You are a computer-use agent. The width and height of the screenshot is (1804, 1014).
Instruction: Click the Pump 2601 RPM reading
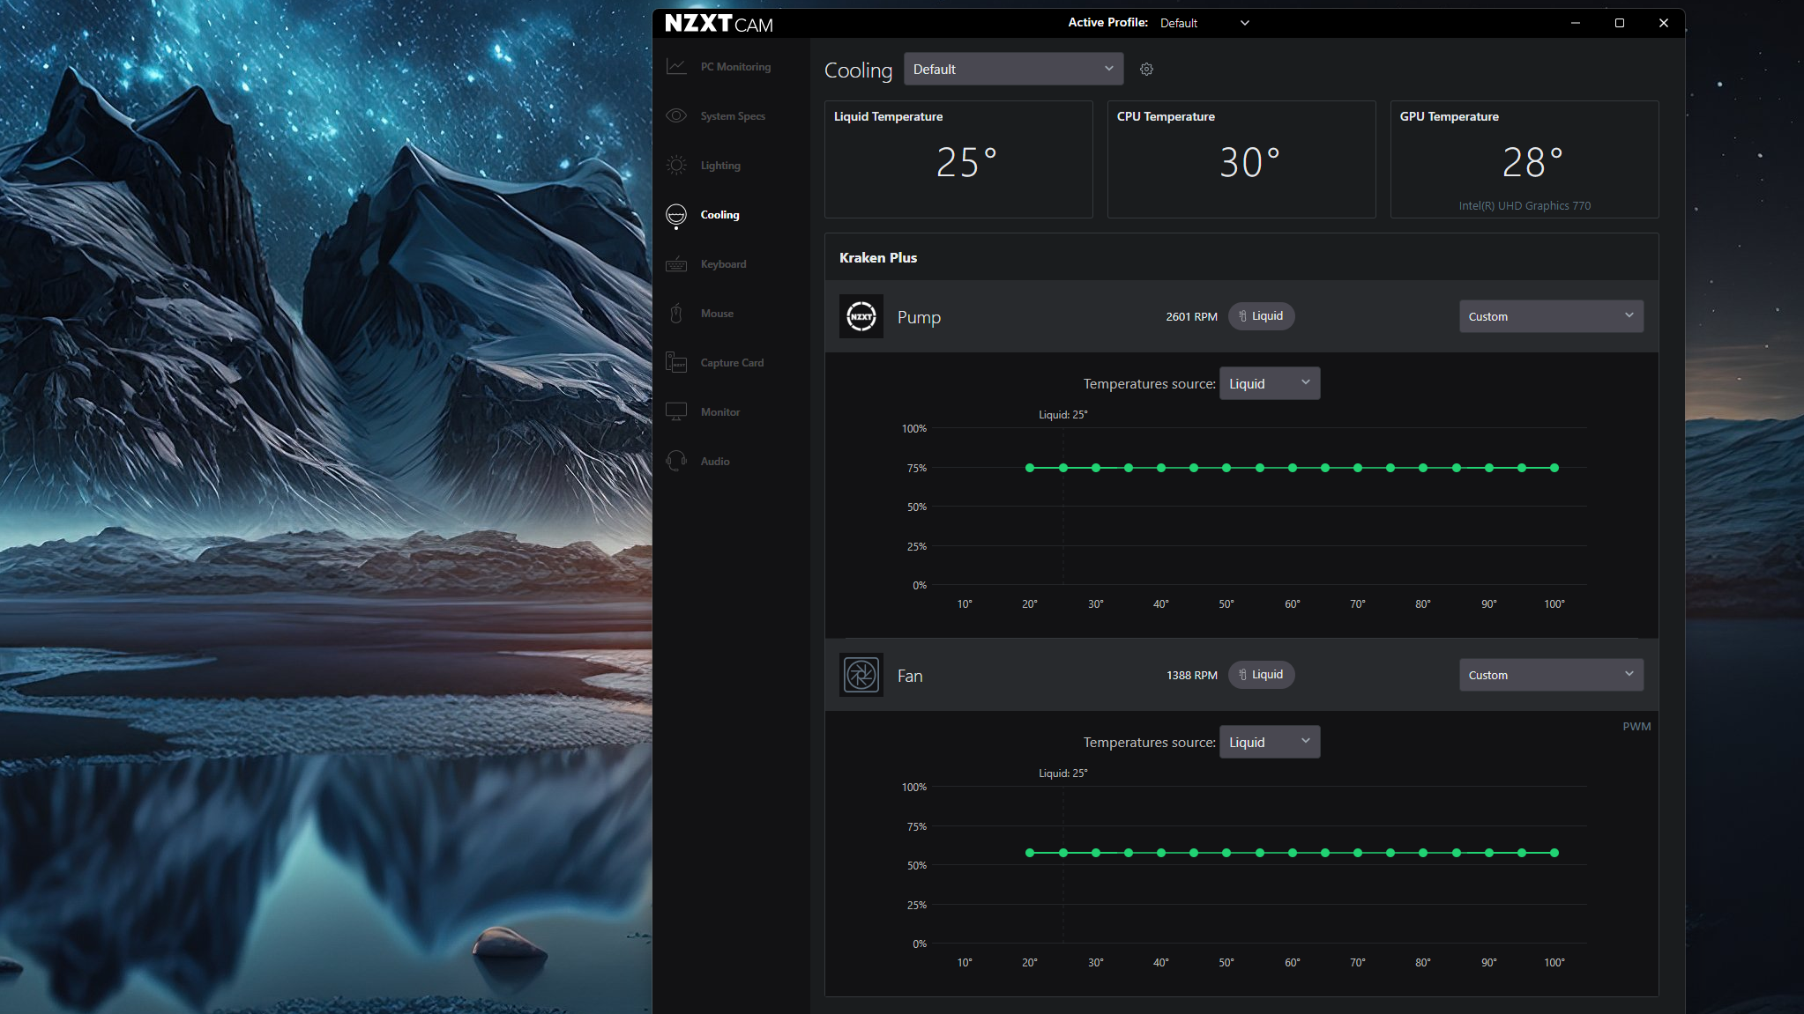(1191, 316)
